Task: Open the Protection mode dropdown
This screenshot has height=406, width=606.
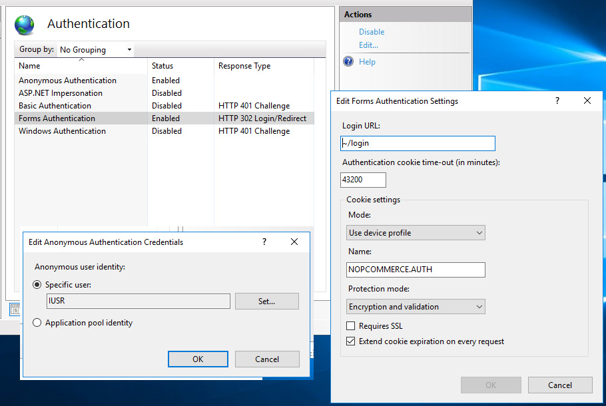Action: coord(416,307)
